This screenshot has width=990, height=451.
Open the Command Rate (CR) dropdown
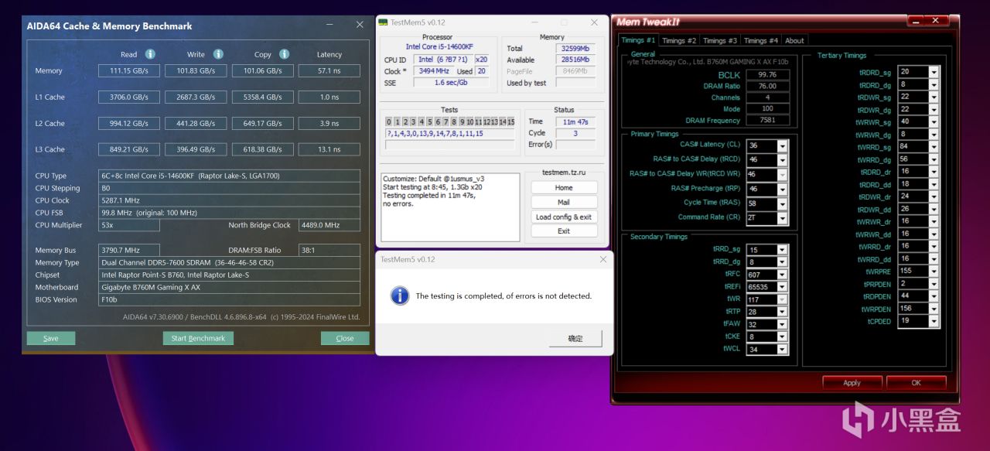(782, 218)
